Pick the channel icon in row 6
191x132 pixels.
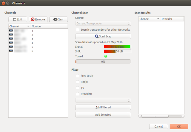click(x=11, y=51)
